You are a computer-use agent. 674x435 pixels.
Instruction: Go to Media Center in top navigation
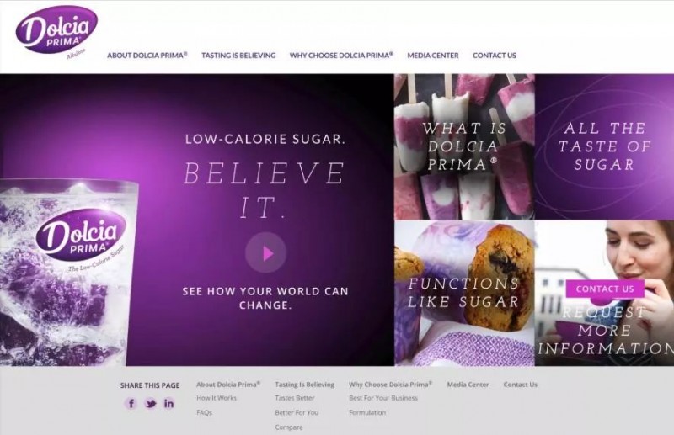pyautogui.click(x=433, y=56)
